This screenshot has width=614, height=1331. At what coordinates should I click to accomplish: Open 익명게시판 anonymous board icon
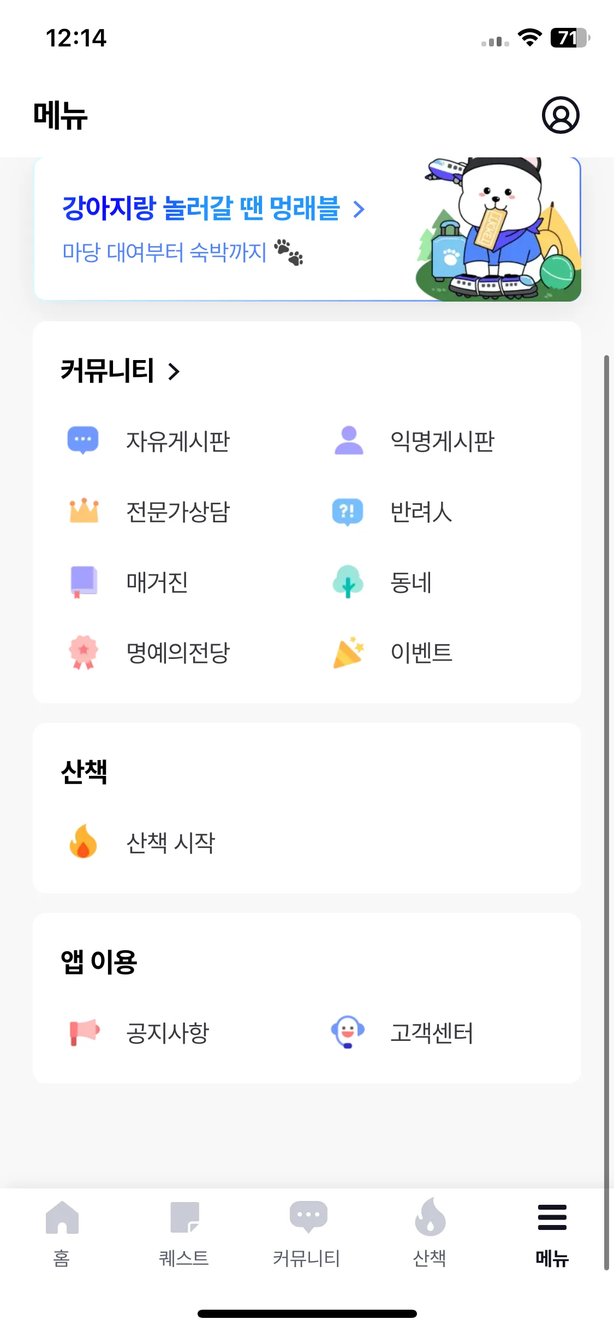click(349, 440)
